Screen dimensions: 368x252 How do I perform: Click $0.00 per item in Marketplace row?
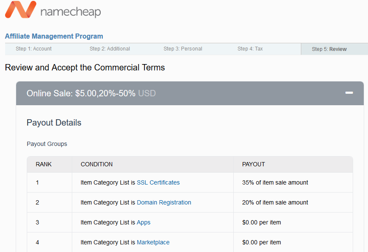tap(261, 242)
